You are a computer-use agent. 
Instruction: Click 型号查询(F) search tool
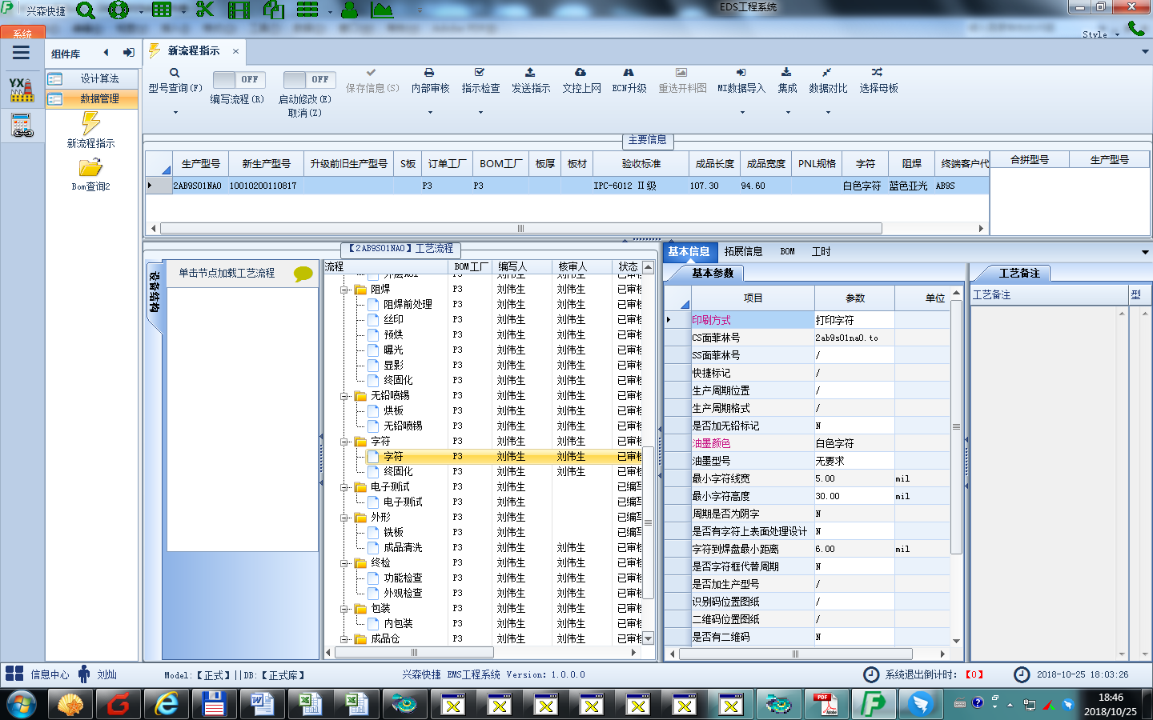[175, 81]
